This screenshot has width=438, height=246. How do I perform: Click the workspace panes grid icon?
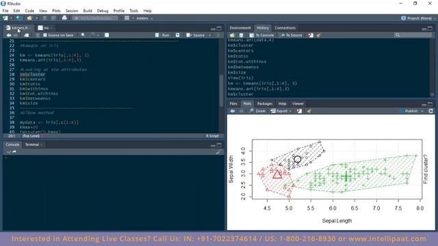point(127,18)
